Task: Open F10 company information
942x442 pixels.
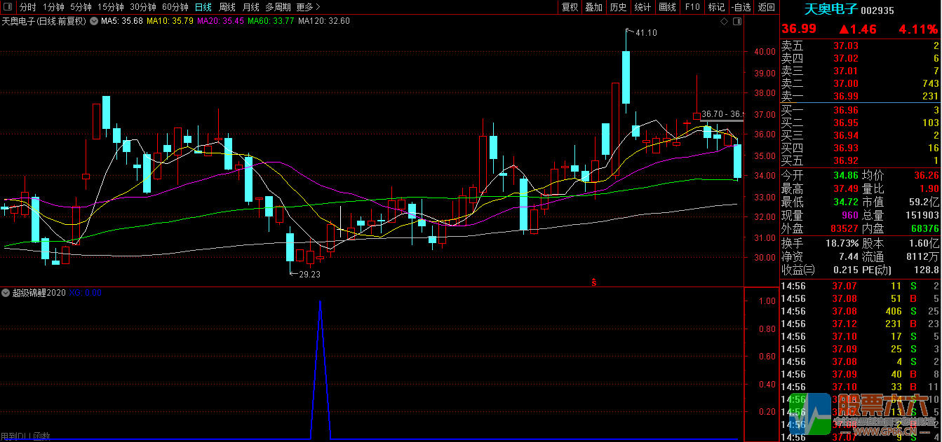Action: click(x=692, y=7)
